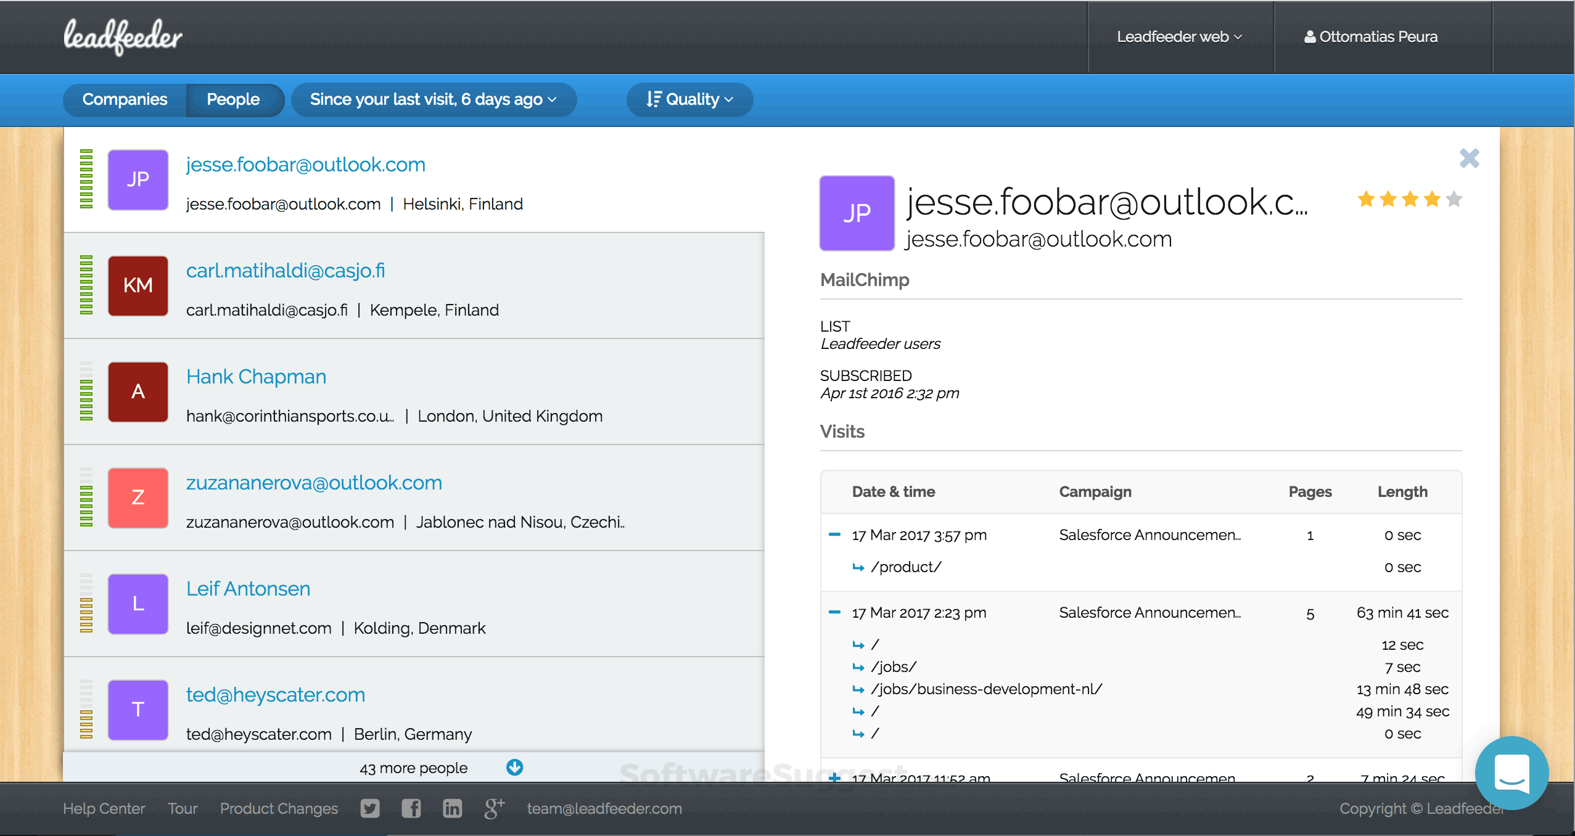Open the Intercom chat bubble
The height and width of the screenshot is (836, 1575).
tap(1511, 772)
